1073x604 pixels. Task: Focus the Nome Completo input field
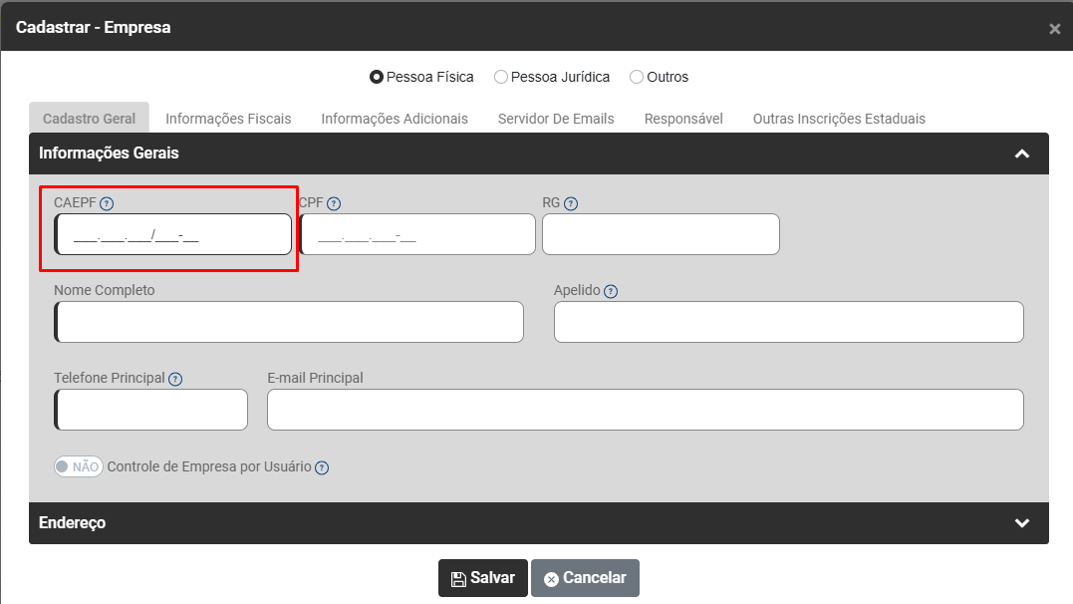289,322
